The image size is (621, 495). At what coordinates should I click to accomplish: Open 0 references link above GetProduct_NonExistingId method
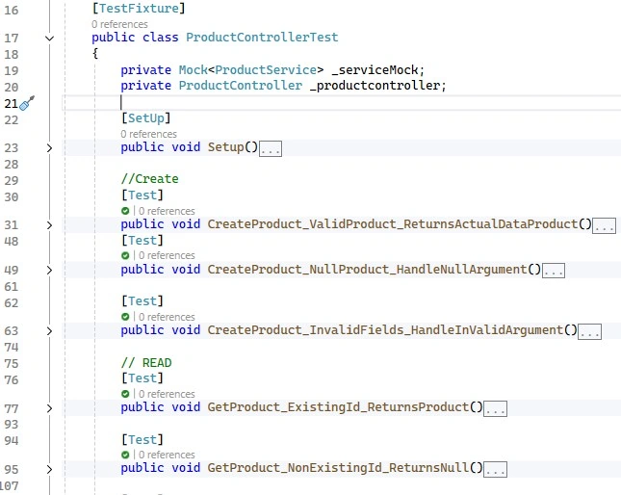167,455
